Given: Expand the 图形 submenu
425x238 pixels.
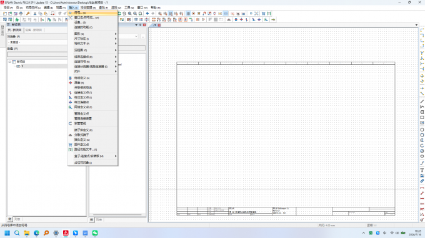Looking at the screenshot, I should [x=92, y=34].
